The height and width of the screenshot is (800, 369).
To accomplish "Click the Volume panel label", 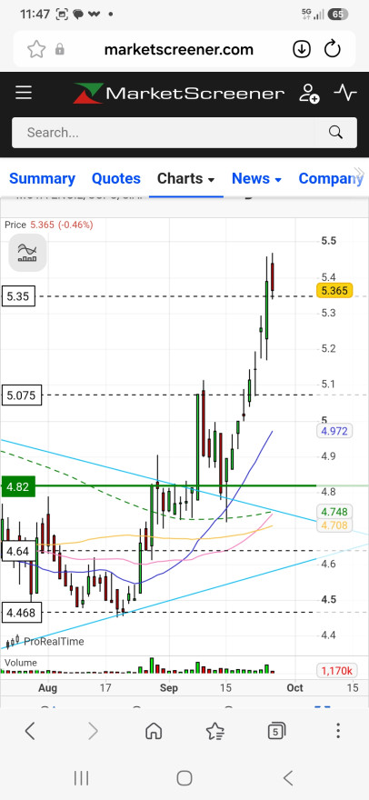I will coord(21,663).
